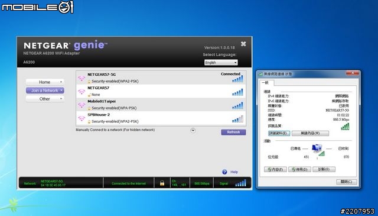Click the lock icon for NETGEAR57-5G security

(x=89, y=82)
